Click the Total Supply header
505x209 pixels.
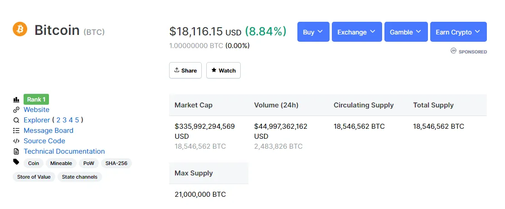(x=433, y=105)
